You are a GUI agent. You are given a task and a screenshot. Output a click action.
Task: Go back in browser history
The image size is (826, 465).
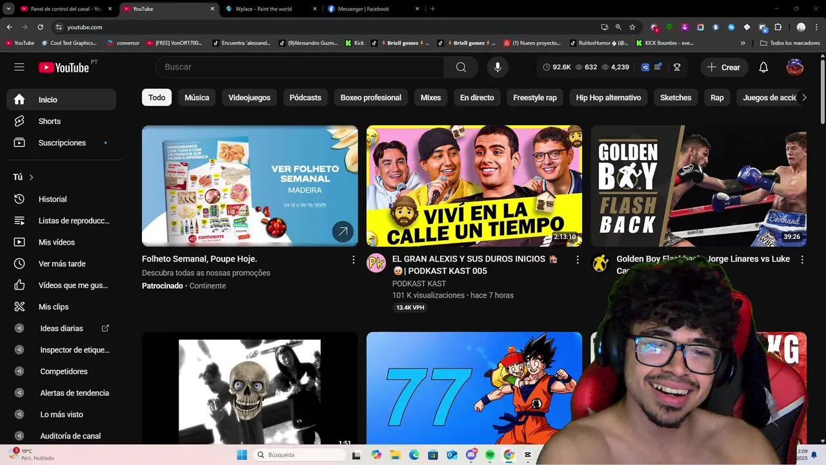[9, 27]
